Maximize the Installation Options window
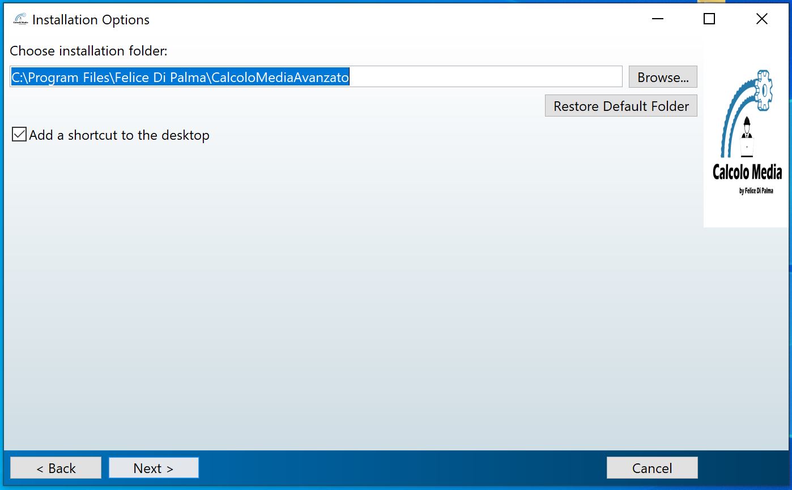 709,19
